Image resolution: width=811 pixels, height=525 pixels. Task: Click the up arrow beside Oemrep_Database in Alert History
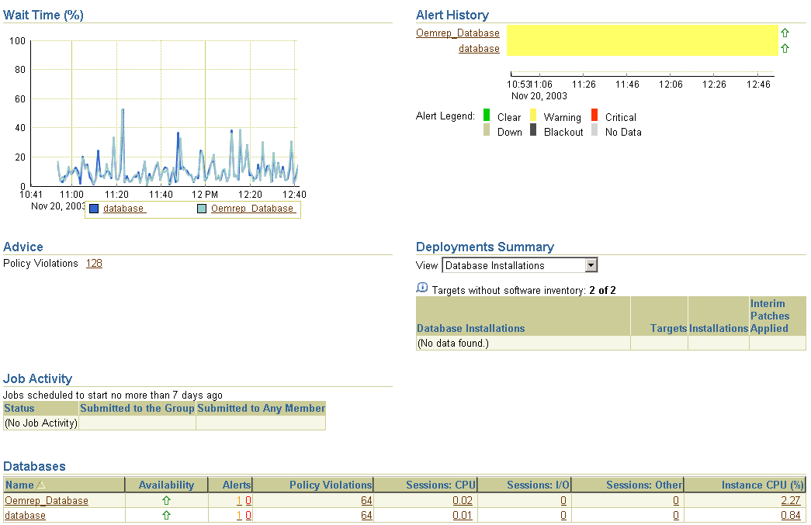tap(785, 33)
